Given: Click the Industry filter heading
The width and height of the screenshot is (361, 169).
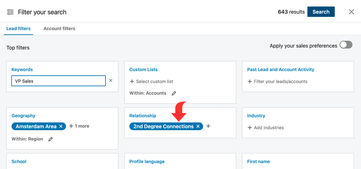Looking at the screenshot, I should coord(256,116).
